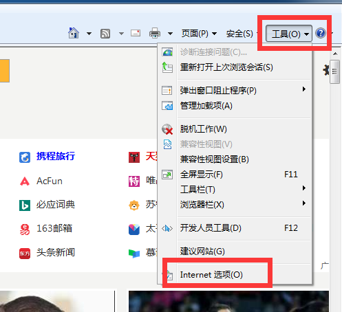Click the developer tools icon
342x312 pixels.
[x=167, y=228]
